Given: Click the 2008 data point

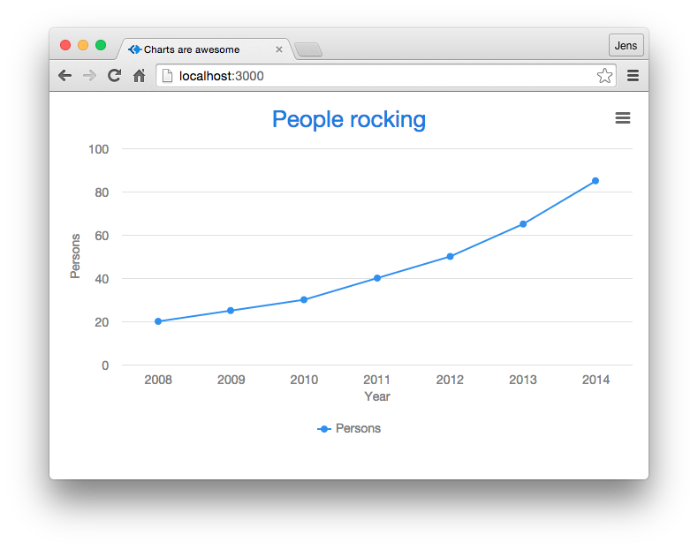Looking at the screenshot, I should 158,321.
